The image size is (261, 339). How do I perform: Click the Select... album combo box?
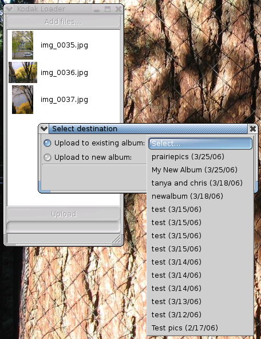pyautogui.click(x=200, y=143)
